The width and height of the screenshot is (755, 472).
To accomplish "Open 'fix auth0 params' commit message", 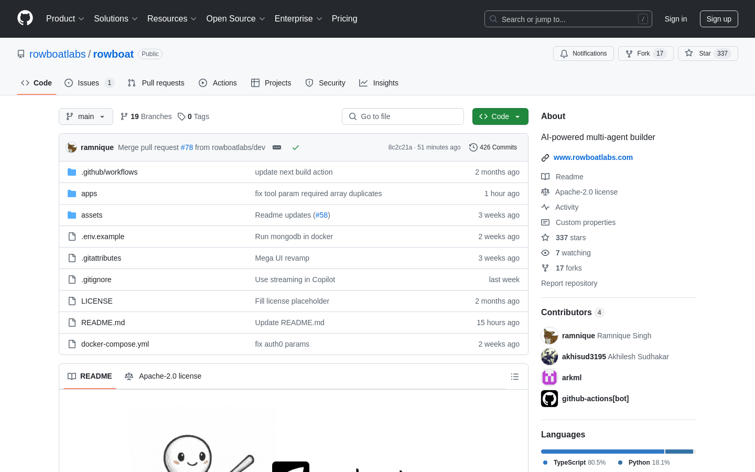I will click(x=282, y=344).
